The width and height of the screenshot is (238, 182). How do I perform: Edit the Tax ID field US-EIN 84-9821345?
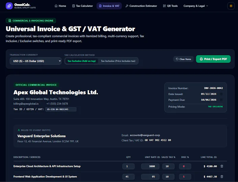point(61,109)
